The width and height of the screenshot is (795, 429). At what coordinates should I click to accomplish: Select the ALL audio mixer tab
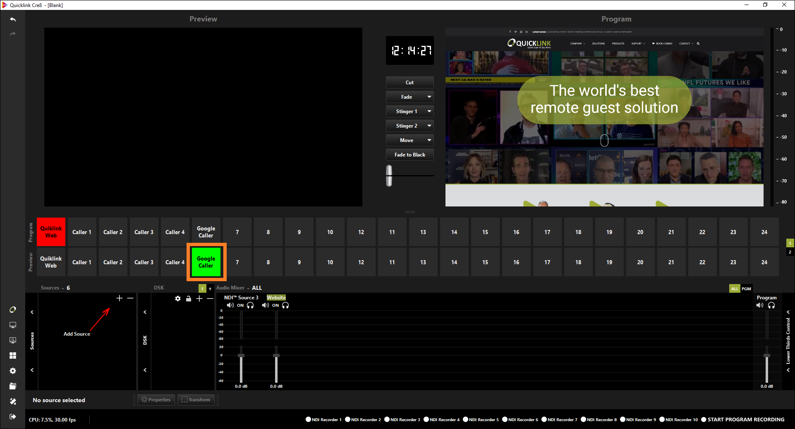pos(735,289)
